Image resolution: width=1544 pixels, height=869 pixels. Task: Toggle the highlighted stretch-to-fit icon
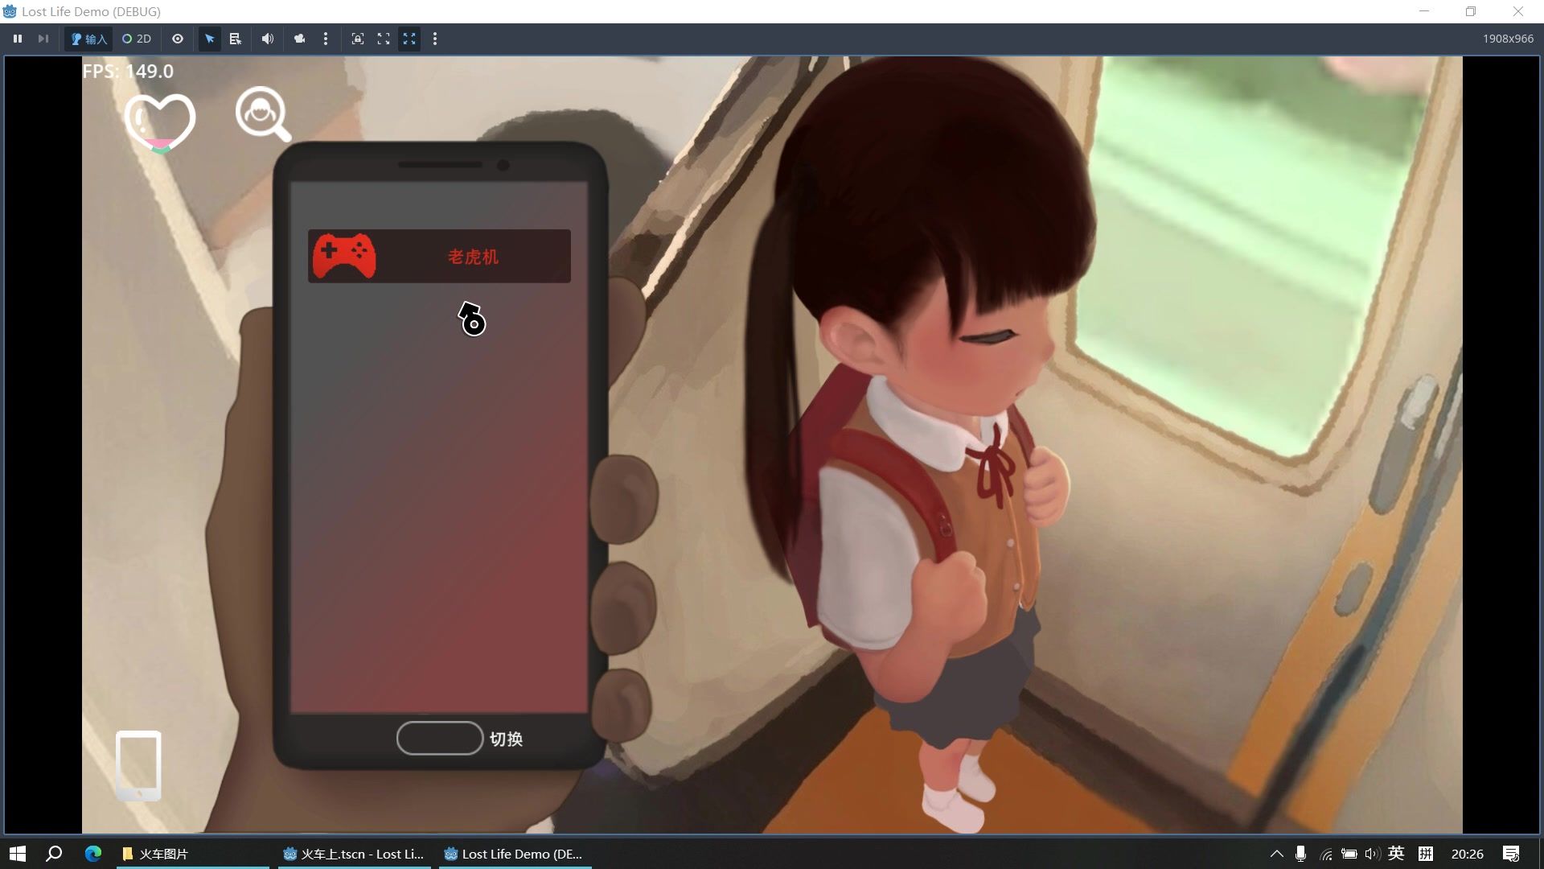tap(409, 39)
